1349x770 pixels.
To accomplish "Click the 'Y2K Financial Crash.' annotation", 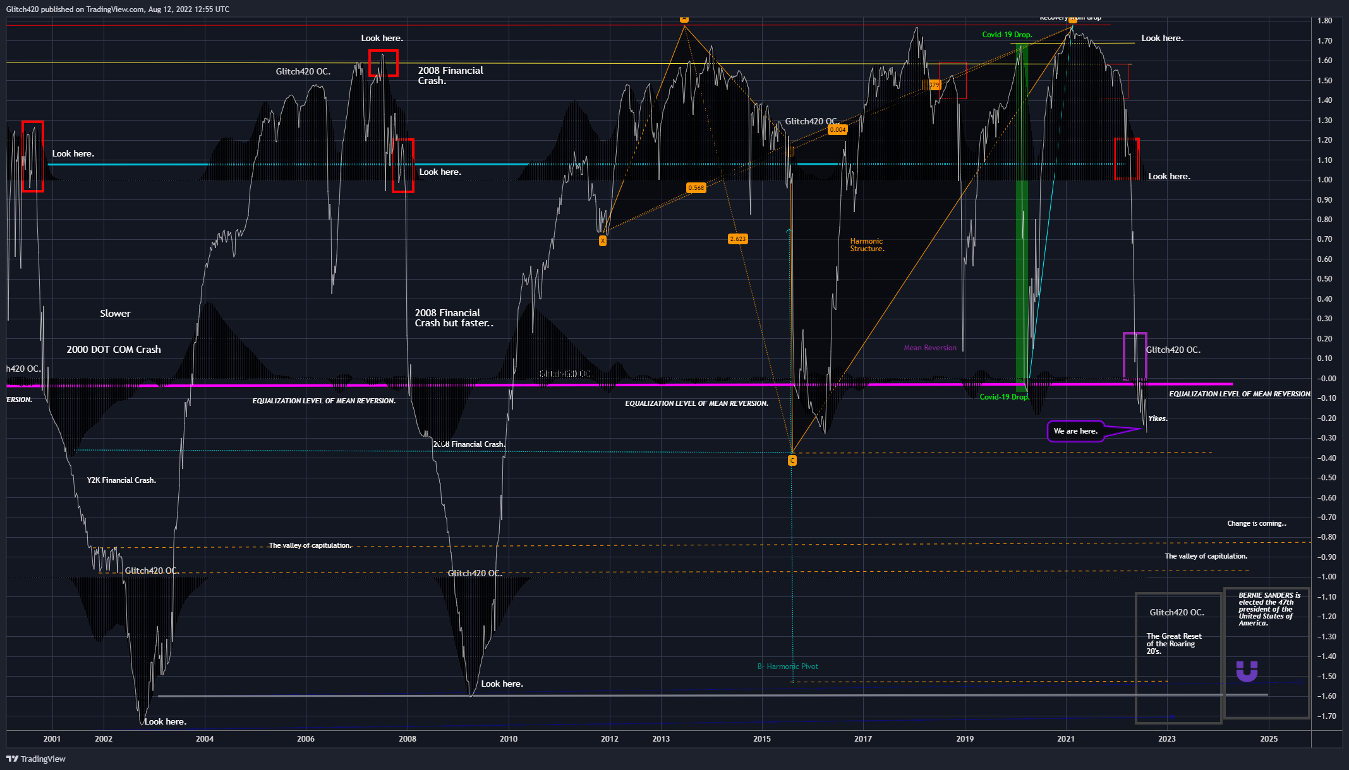I will (x=121, y=480).
